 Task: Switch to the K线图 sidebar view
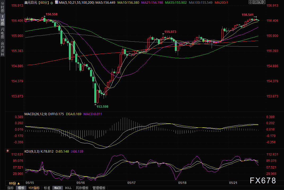click(3, 20)
